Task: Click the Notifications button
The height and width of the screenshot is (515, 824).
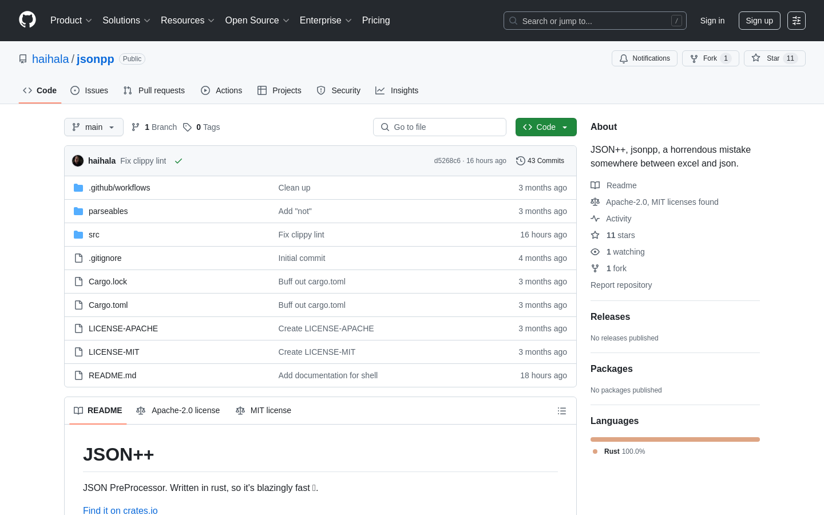Action: pyautogui.click(x=644, y=58)
